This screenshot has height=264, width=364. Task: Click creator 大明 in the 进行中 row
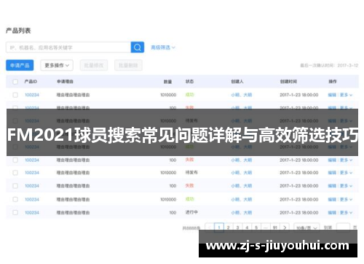click(x=248, y=212)
